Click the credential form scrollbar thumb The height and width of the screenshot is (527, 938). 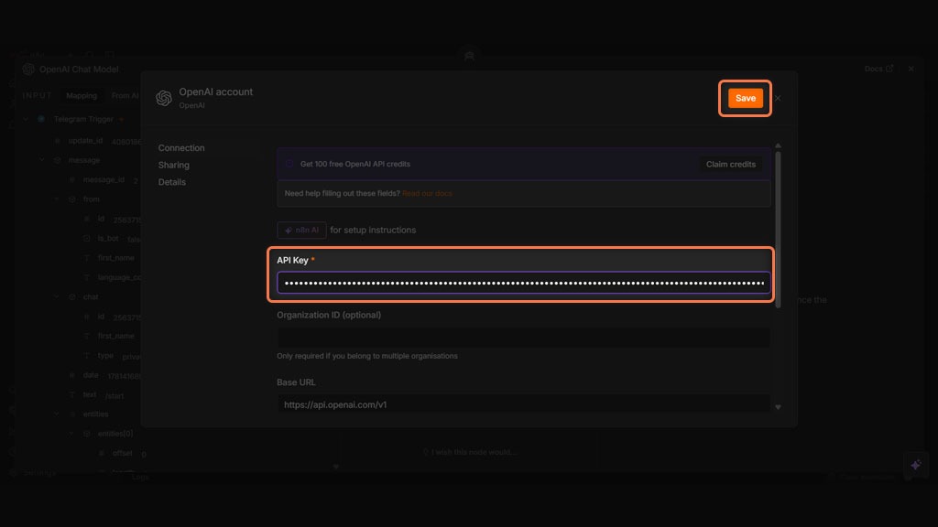pyautogui.click(x=778, y=230)
